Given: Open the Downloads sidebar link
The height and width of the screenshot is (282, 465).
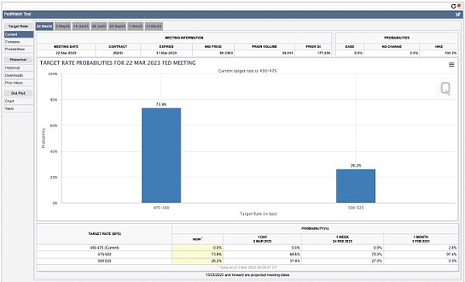Looking at the screenshot, I should (x=19, y=75).
